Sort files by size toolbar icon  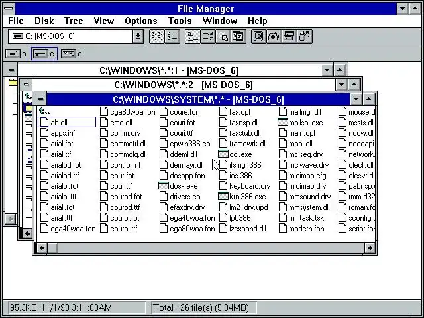[x=223, y=36]
